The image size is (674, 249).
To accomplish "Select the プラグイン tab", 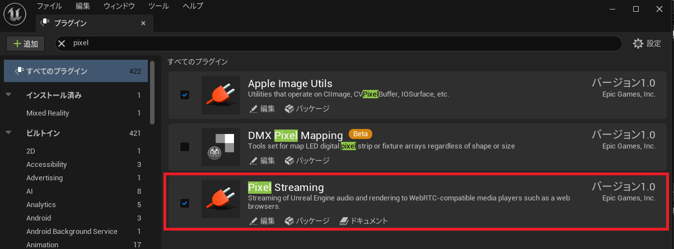I will (94, 23).
